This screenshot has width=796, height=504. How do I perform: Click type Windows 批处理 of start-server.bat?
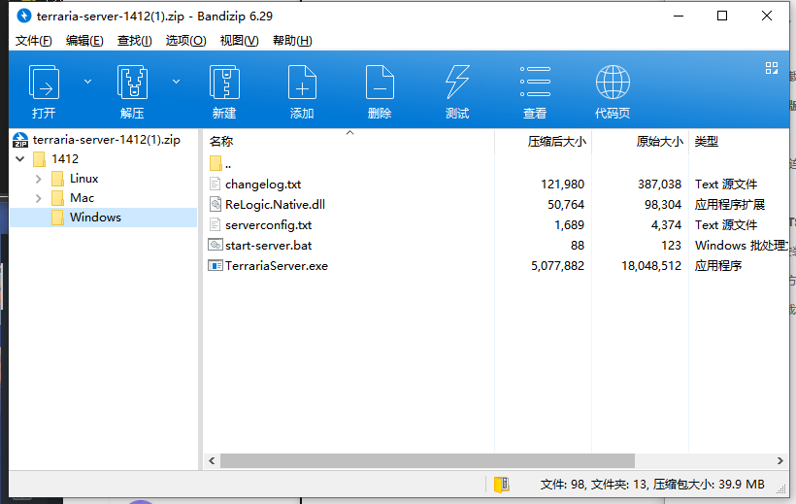tap(742, 246)
